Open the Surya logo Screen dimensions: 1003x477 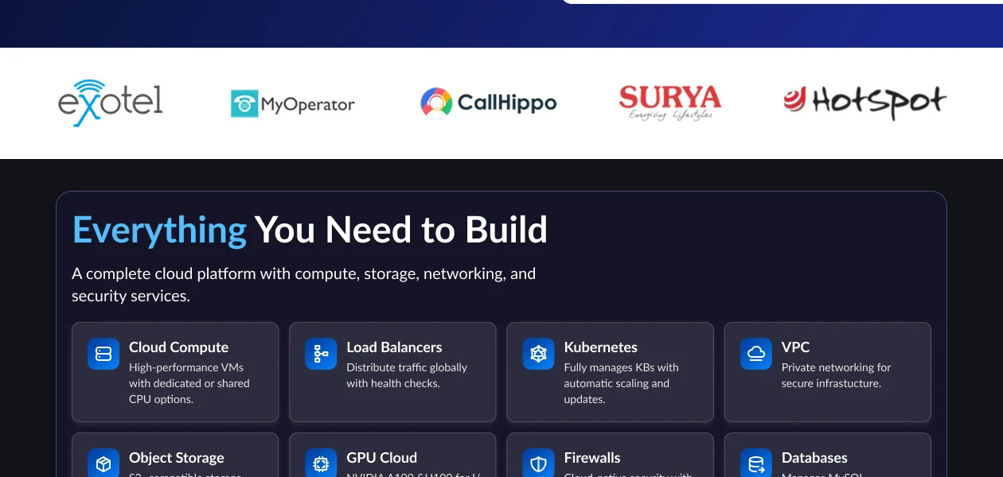[x=670, y=103]
